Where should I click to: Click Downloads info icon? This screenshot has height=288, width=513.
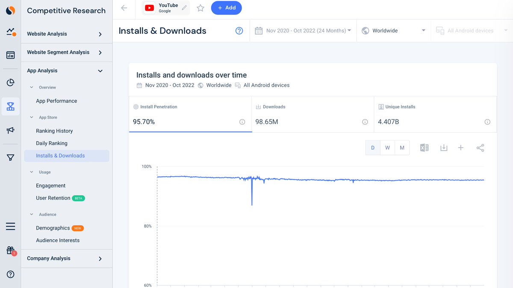click(x=365, y=122)
